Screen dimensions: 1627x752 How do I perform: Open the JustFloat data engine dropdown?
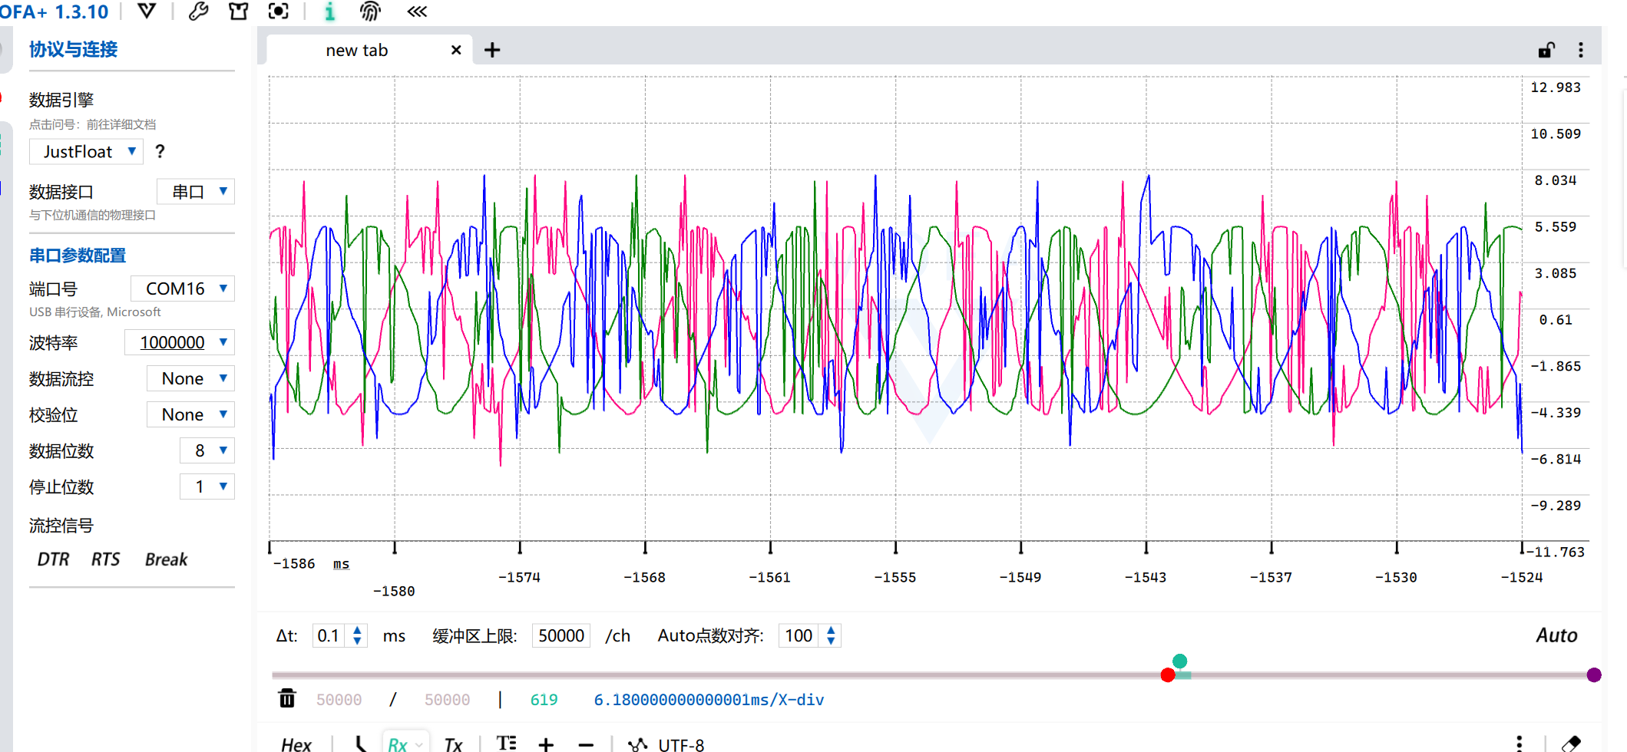tap(88, 152)
